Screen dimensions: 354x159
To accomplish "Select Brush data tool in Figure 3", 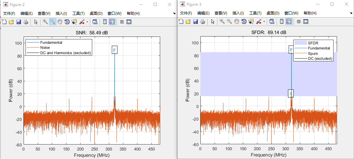I will 259,22.
